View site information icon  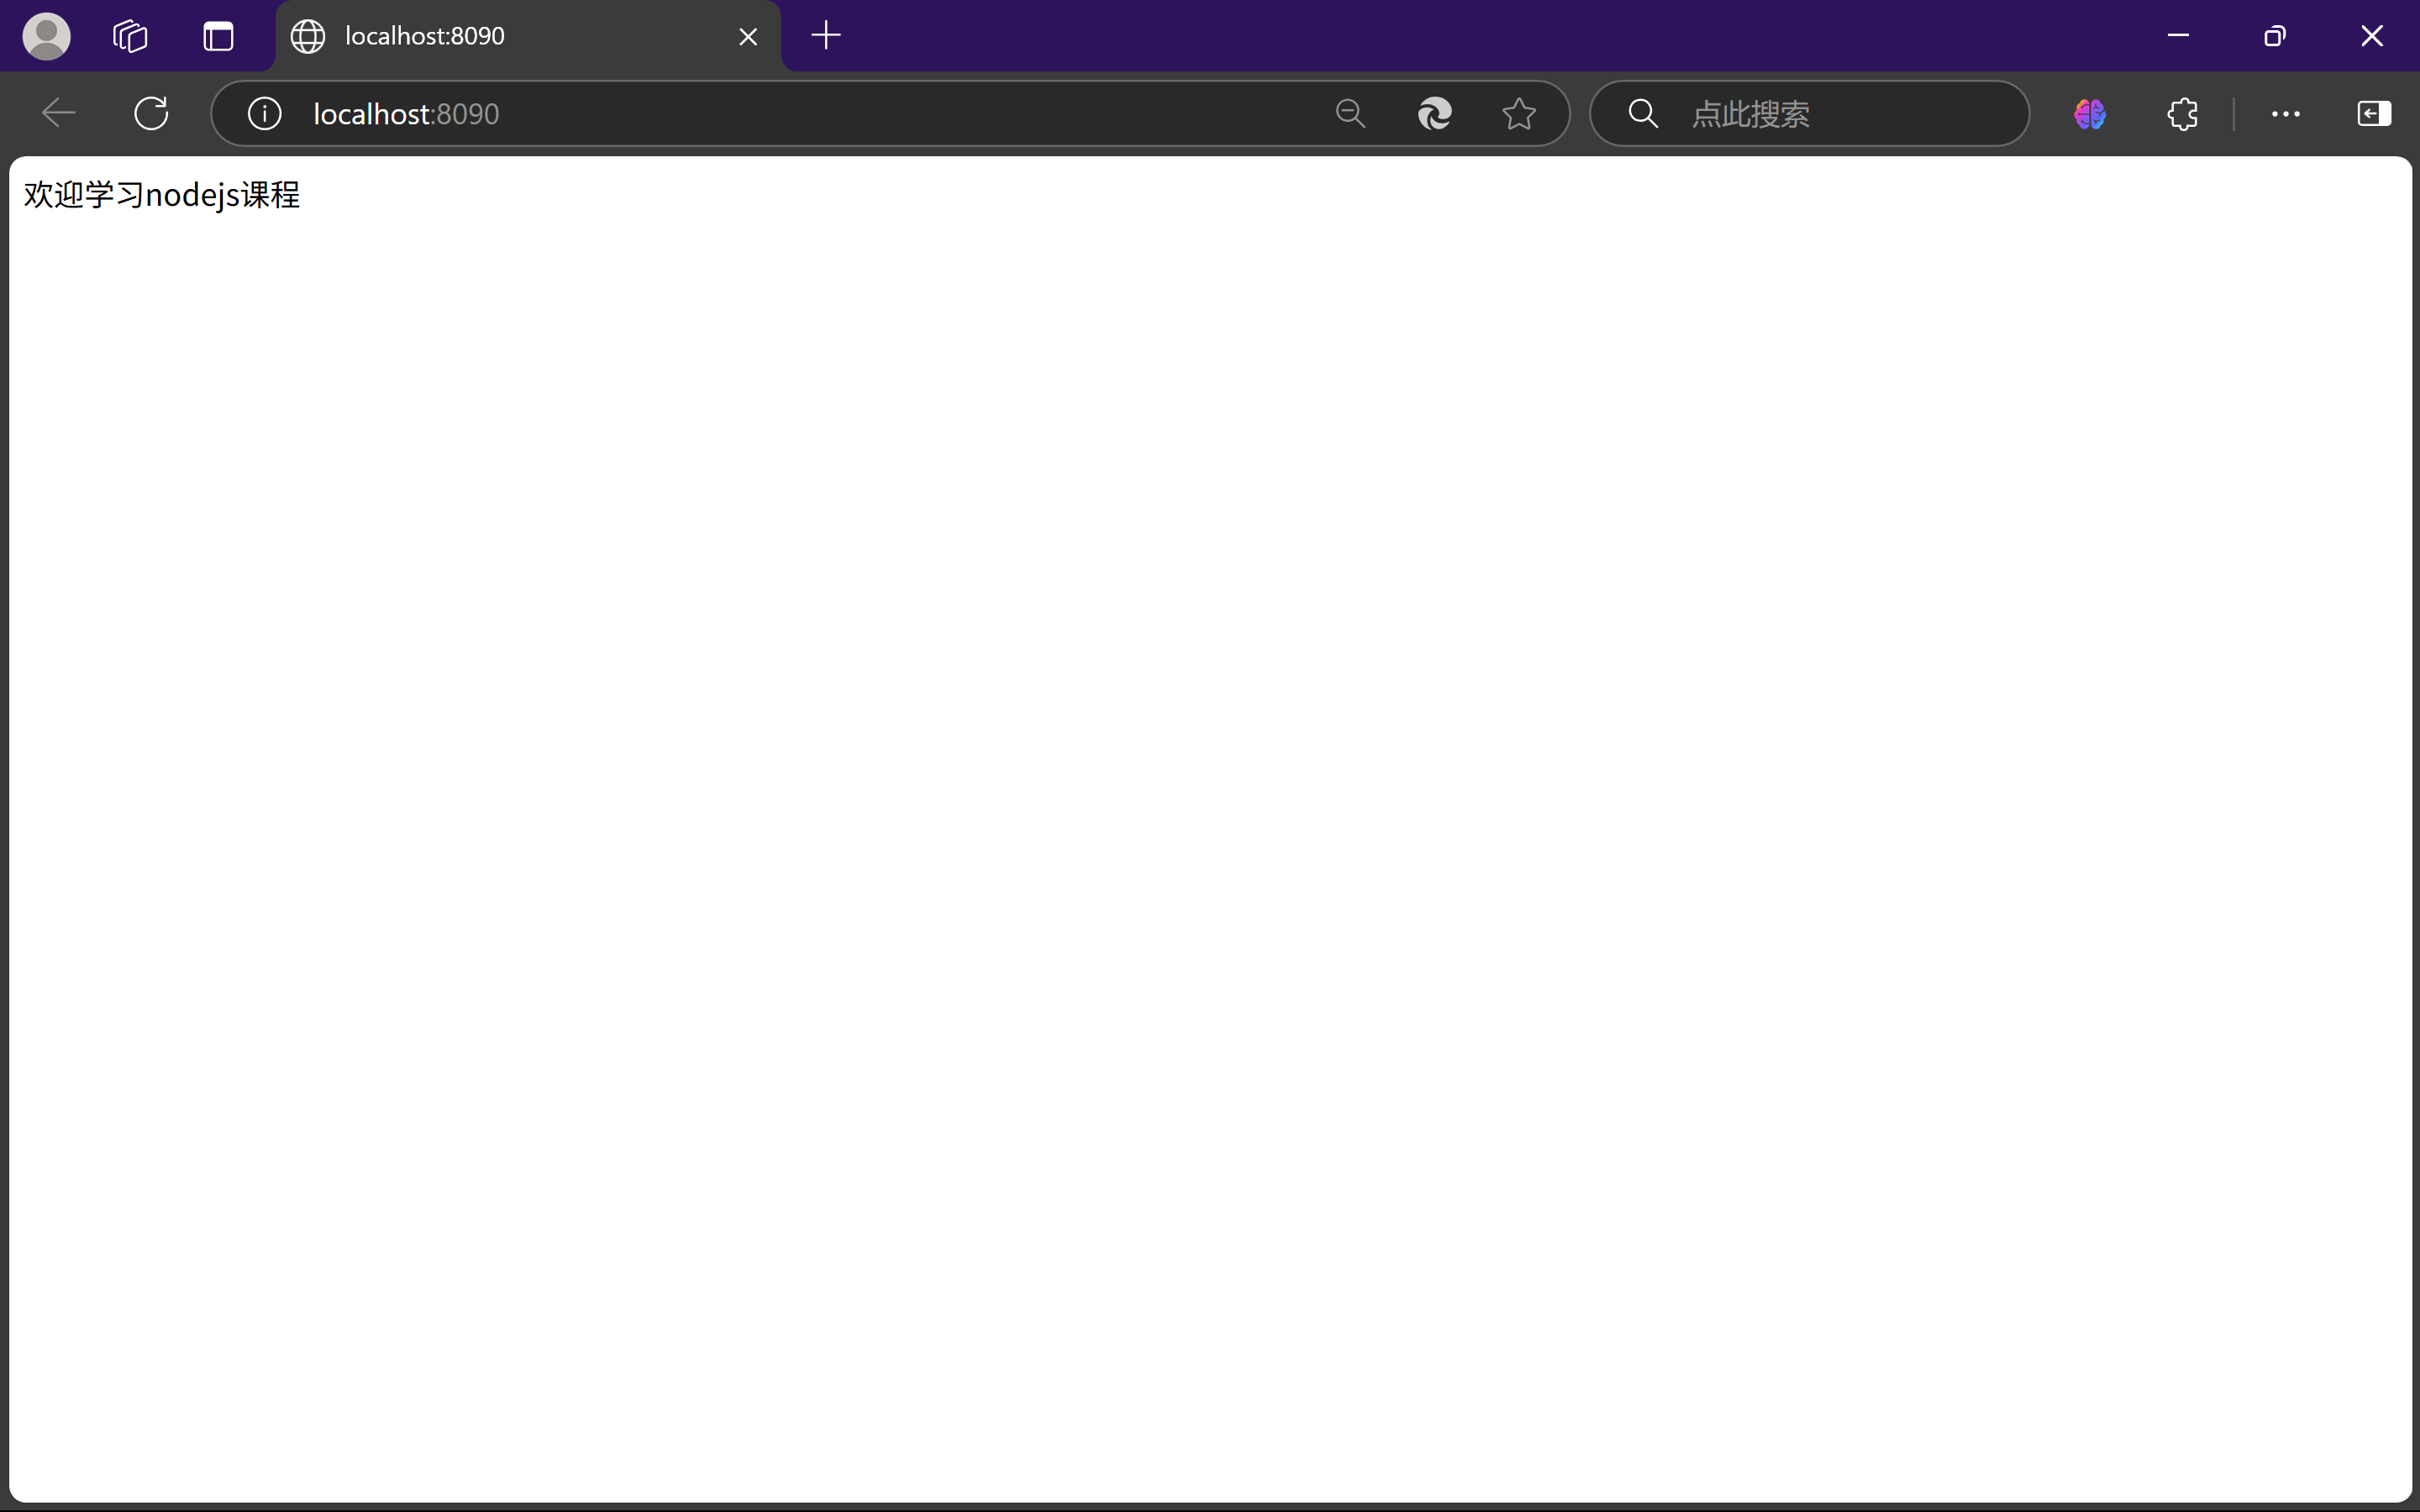(x=264, y=113)
